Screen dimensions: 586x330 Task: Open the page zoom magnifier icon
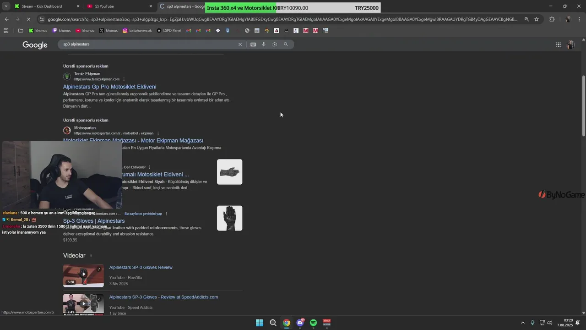[526, 19]
